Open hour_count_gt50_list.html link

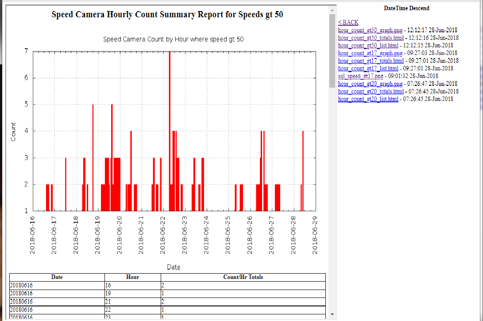pos(368,45)
